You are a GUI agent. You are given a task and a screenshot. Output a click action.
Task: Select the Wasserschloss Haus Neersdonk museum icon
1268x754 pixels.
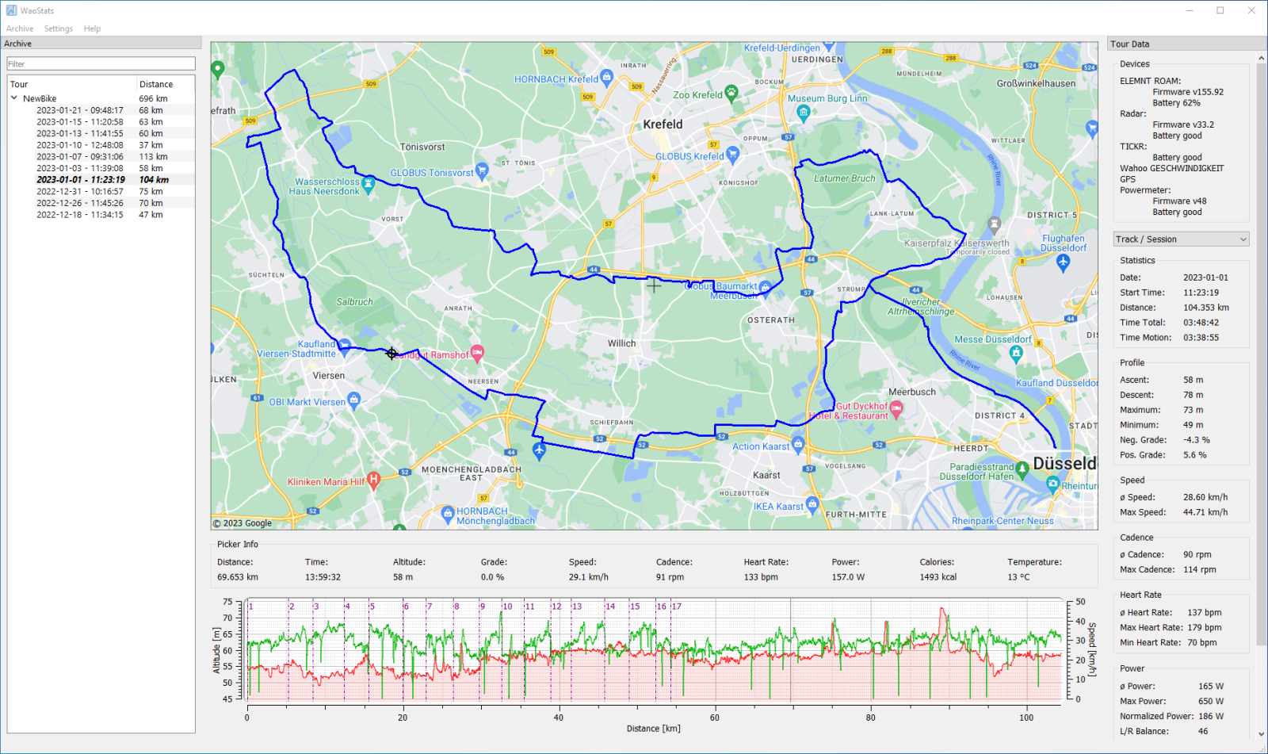(368, 186)
